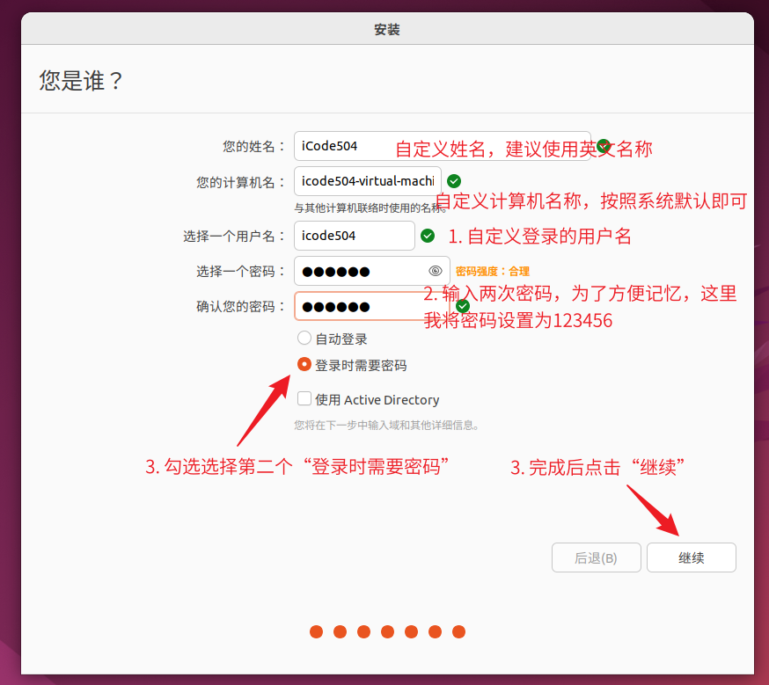This screenshot has width=769, height=685.
Task: Select the first page indicator dot
Action: point(316,631)
